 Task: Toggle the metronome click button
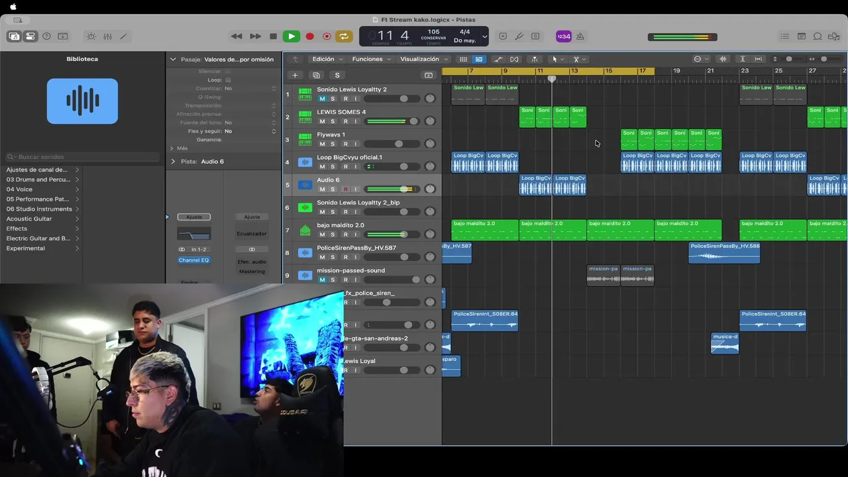click(x=580, y=36)
